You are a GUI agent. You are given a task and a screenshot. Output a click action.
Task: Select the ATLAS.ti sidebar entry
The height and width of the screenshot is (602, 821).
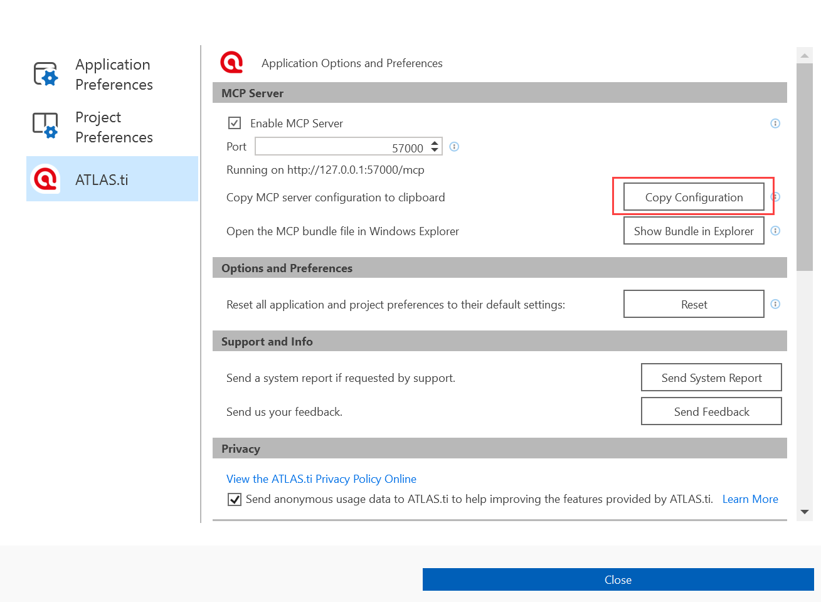point(112,179)
